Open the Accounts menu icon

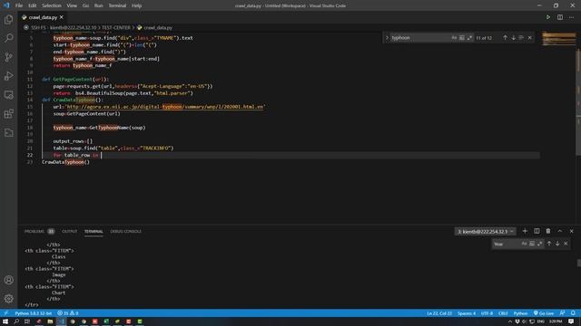pos(8,280)
